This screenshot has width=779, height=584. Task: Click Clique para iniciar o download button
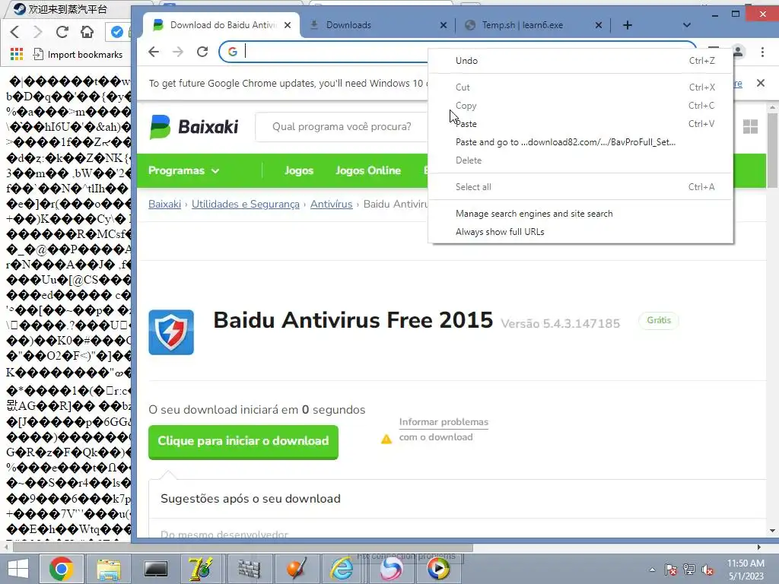(243, 442)
